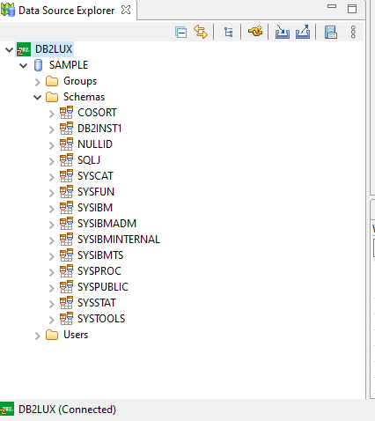Click the import profiles icon
The height and width of the screenshot is (421, 375).
283,32
